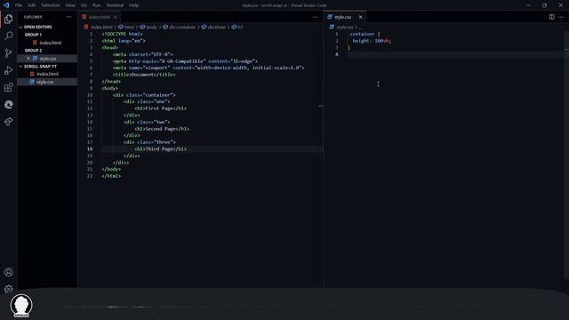
Task: Open the Manage gear icon
Action: click(8, 289)
